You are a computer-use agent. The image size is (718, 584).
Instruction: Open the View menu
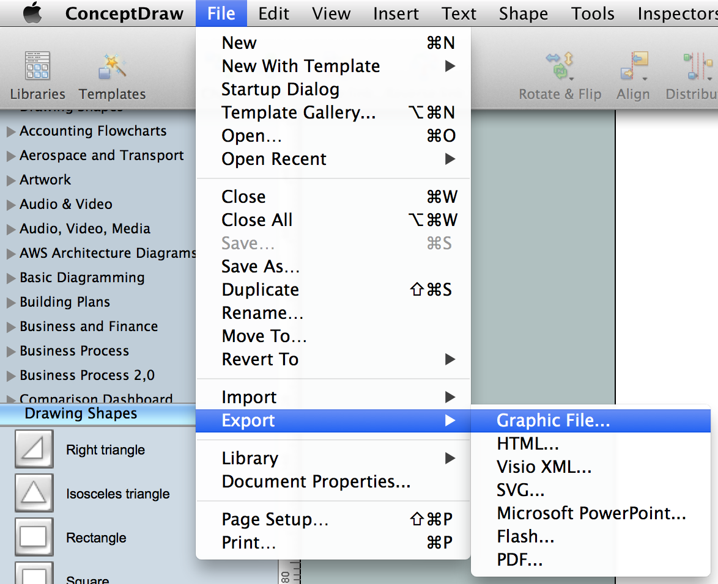[331, 13]
